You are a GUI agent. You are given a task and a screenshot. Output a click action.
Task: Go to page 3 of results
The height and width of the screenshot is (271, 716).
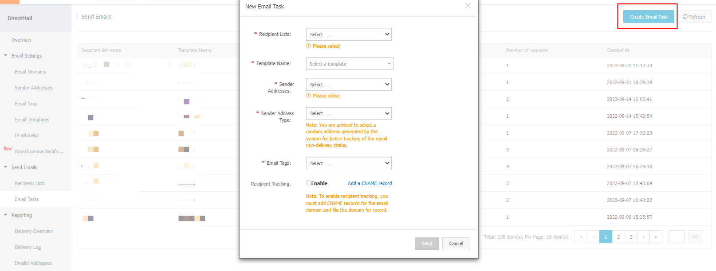pos(631,237)
